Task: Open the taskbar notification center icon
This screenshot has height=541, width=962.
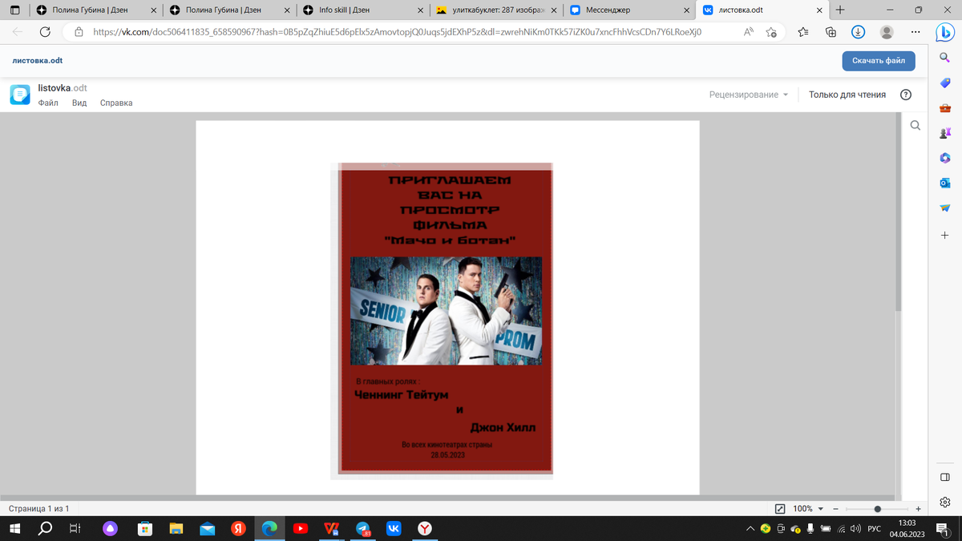Action: 943,528
